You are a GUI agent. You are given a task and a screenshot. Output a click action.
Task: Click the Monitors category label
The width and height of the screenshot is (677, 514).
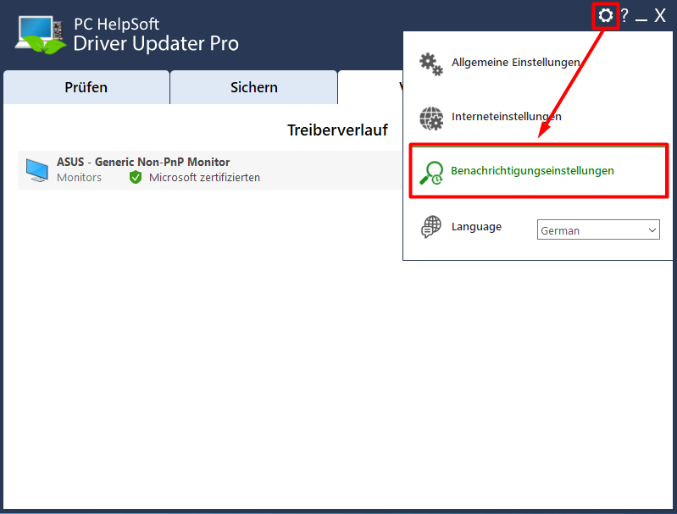point(79,177)
